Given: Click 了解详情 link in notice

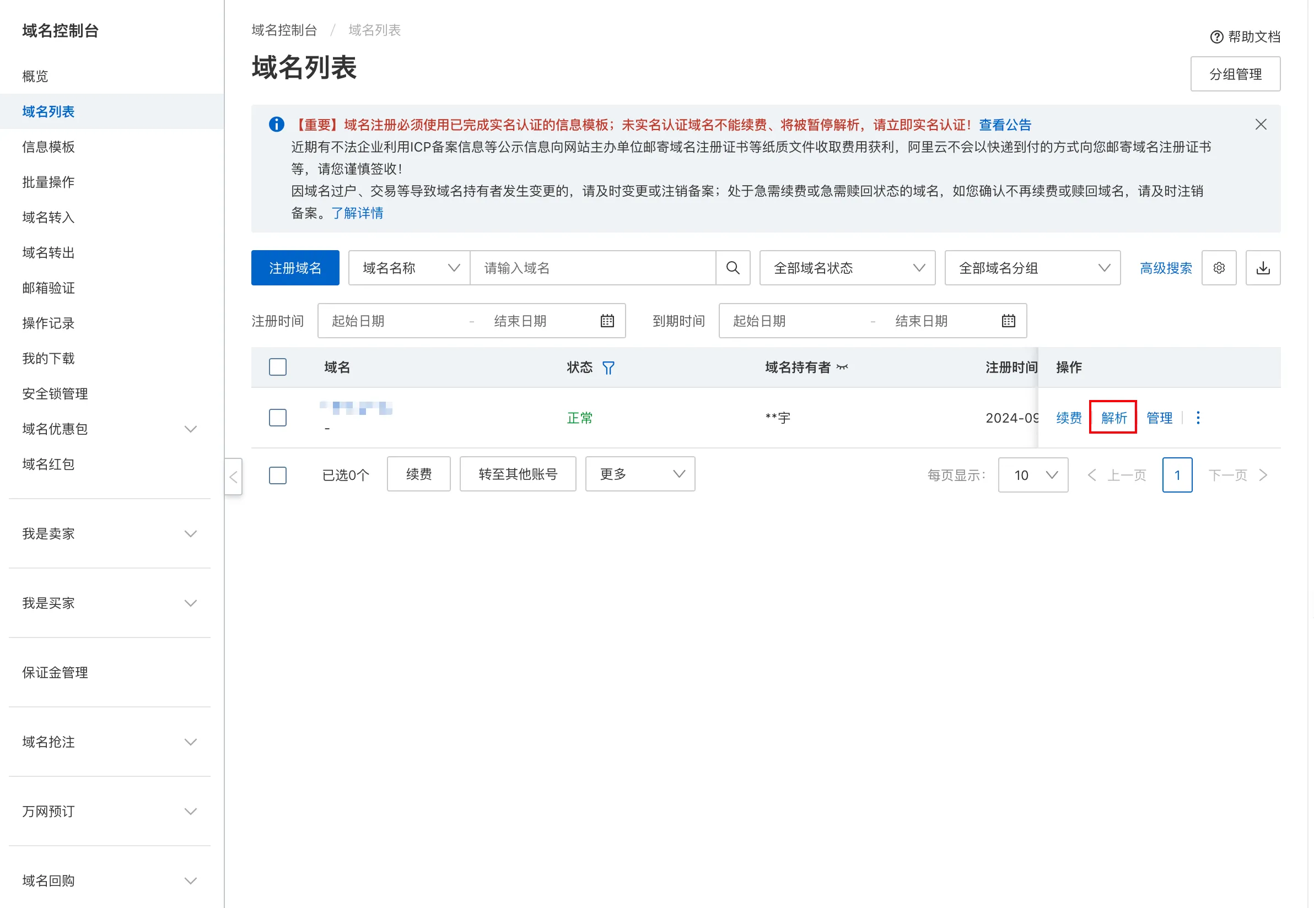Looking at the screenshot, I should (357, 213).
